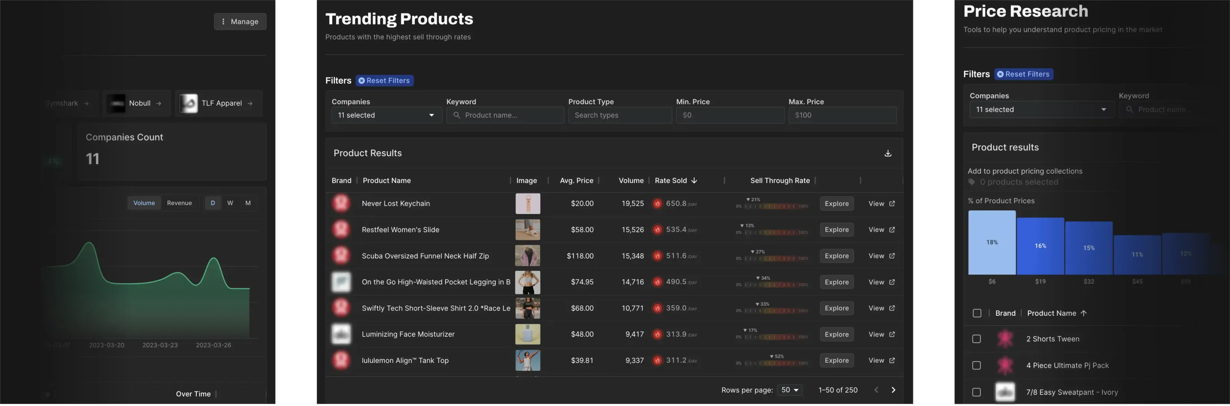Reset Filters in Trending Products
The width and height of the screenshot is (1230, 406).
click(x=384, y=81)
